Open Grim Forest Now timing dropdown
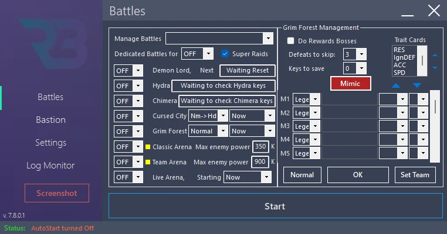This screenshot has width=447, height=234. (252, 131)
